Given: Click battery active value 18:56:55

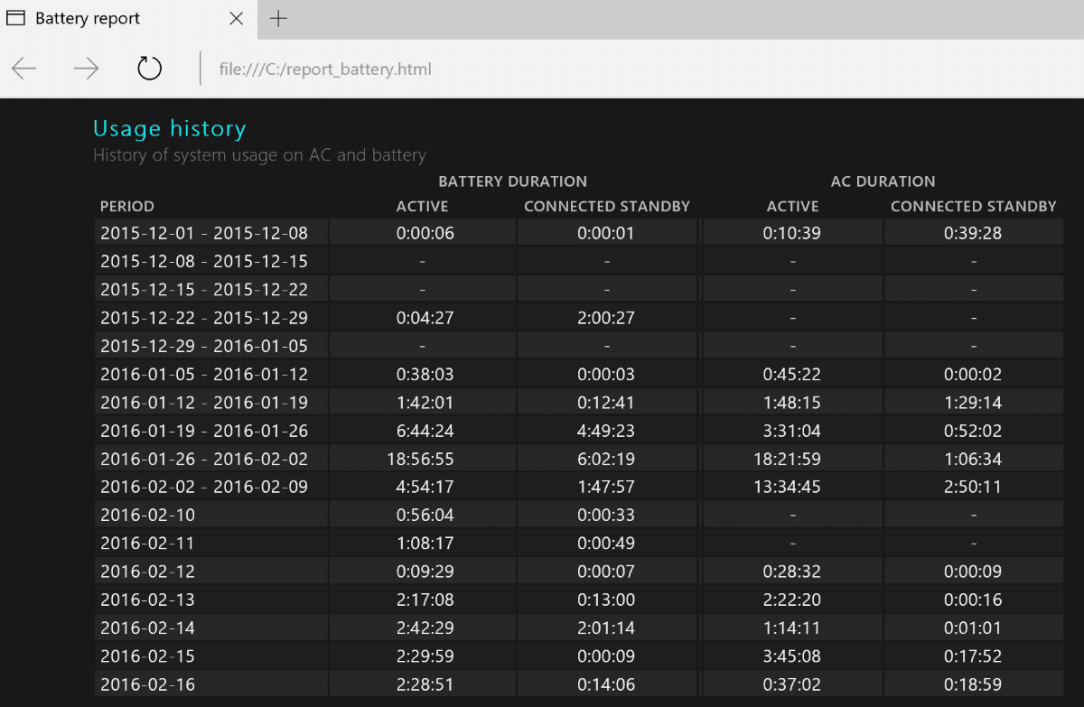Looking at the screenshot, I should pos(421,459).
